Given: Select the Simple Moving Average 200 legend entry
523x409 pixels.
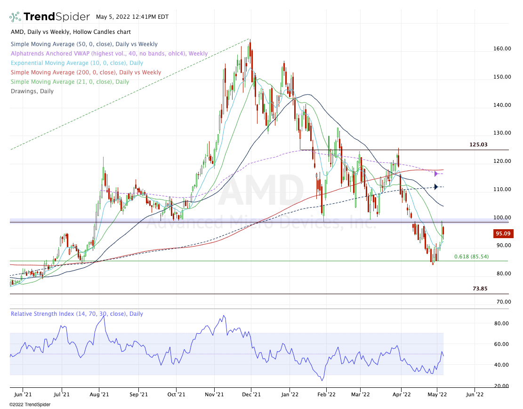Looking at the screenshot, I should coord(86,72).
